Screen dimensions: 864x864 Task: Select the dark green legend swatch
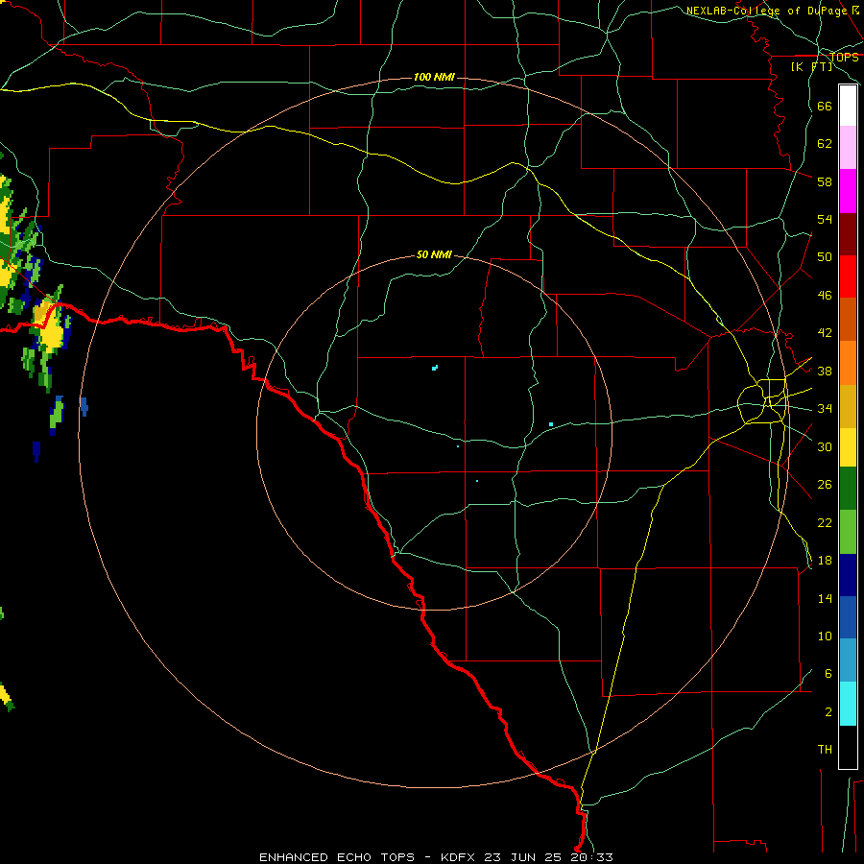(848, 489)
